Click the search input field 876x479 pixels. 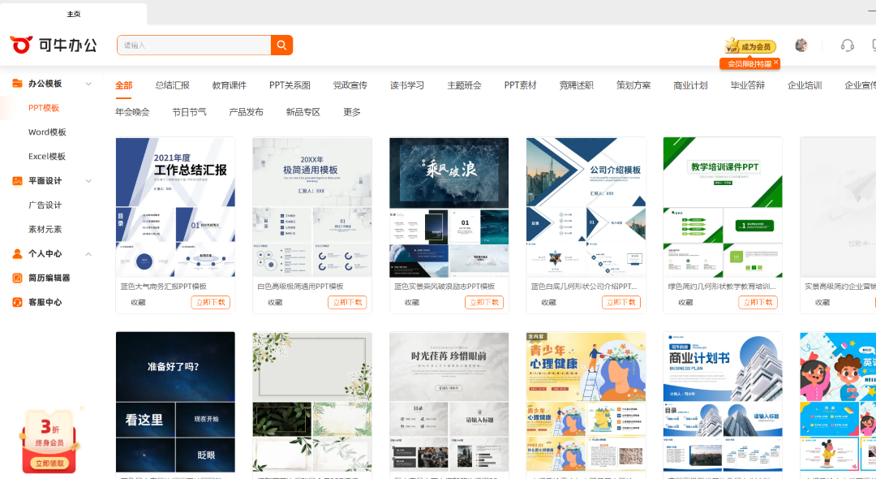pyautogui.click(x=195, y=45)
